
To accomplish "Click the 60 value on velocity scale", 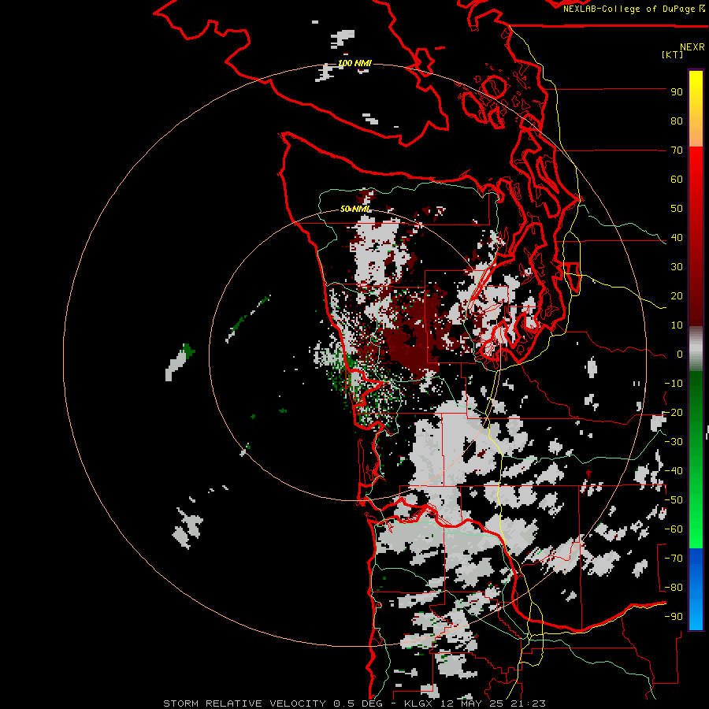I will [677, 180].
